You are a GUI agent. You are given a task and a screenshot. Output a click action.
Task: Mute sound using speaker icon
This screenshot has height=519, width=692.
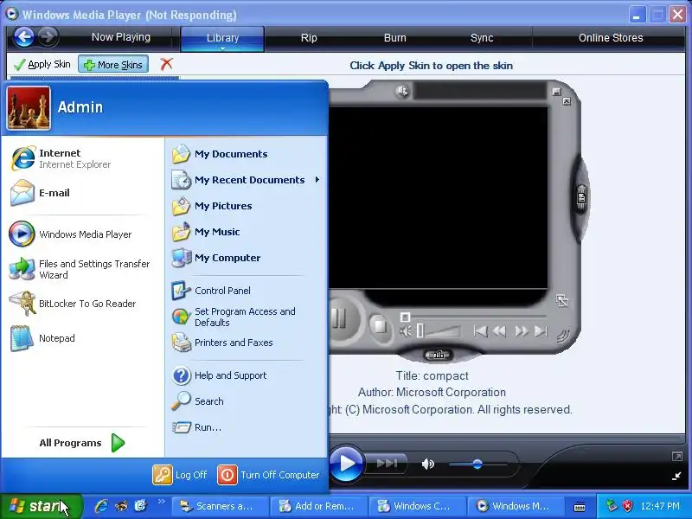pos(427,464)
